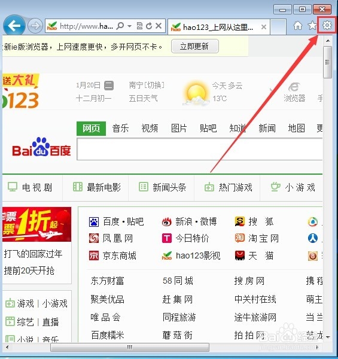Screen dimensions: 338x359
Task: Switch to the 贴吧 search tab
Action: click(208, 129)
